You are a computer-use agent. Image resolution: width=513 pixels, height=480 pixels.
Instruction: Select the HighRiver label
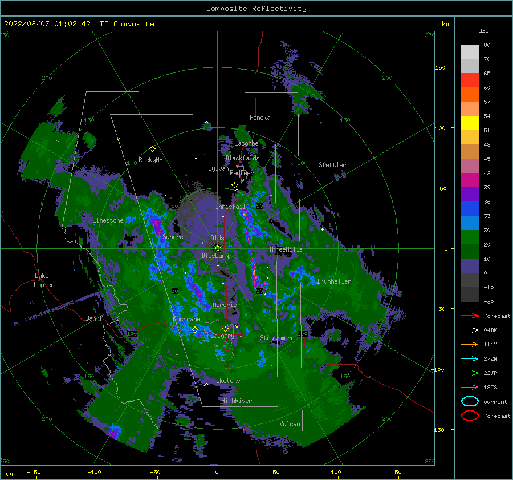click(x=237, y=401)
